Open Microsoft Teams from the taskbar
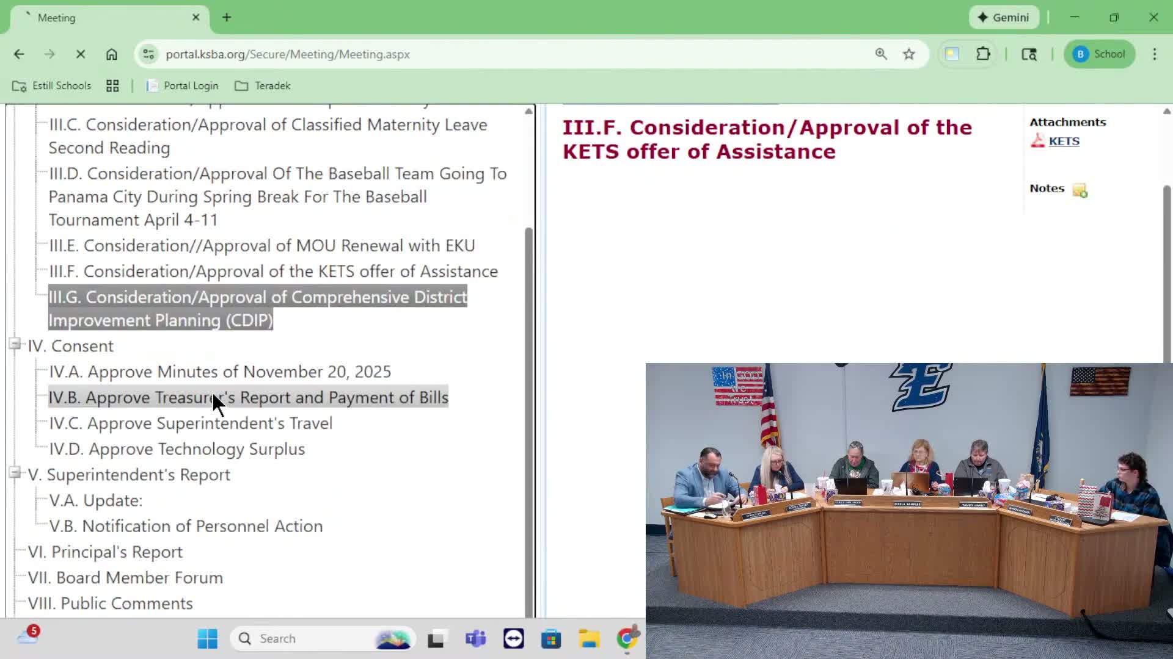Viewport: 1173px width, 659px height. pos(475,638)
